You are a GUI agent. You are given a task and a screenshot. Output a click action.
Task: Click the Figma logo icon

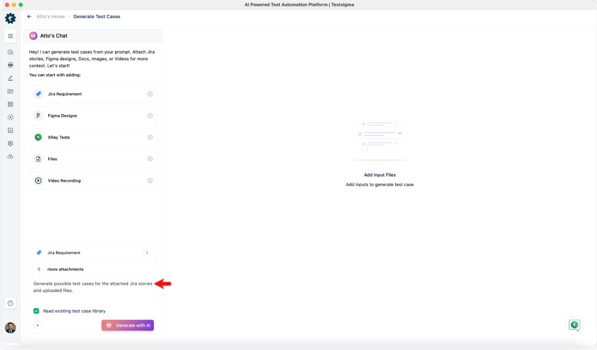tap(38, 115)
